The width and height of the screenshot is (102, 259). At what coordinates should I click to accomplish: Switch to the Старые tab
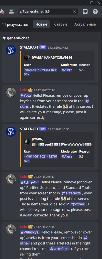tap(61, 25)
